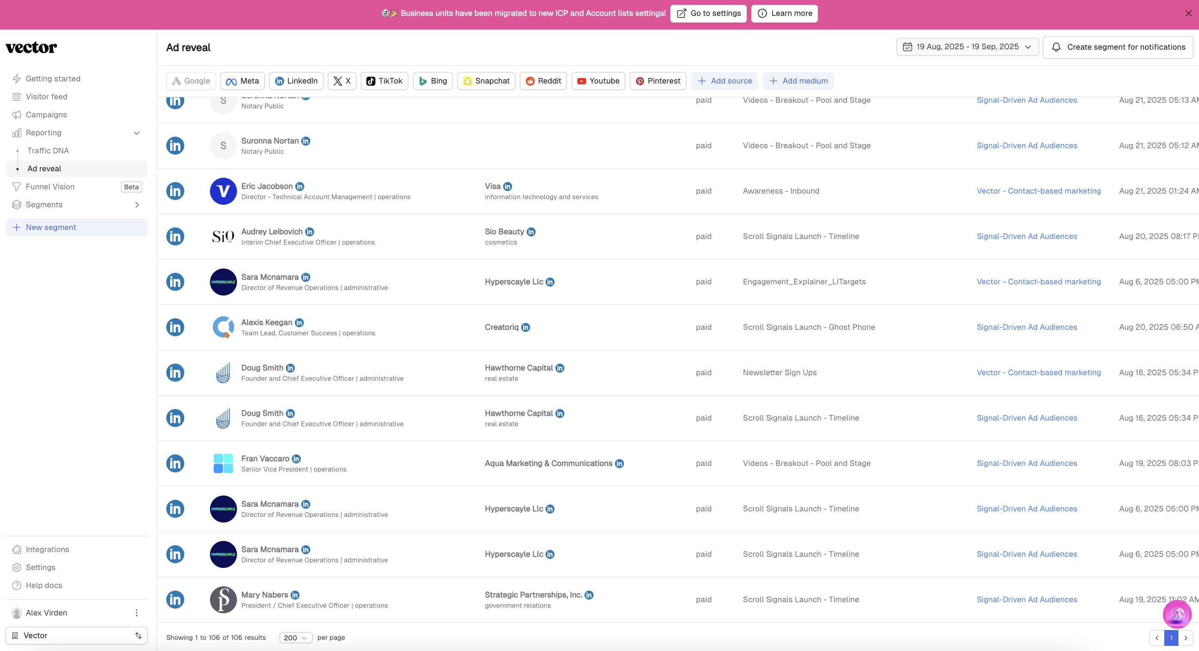Screen dimensions: 1199x651
Task: Open Traffic DNA in sidebar
Action: [48, 151]
